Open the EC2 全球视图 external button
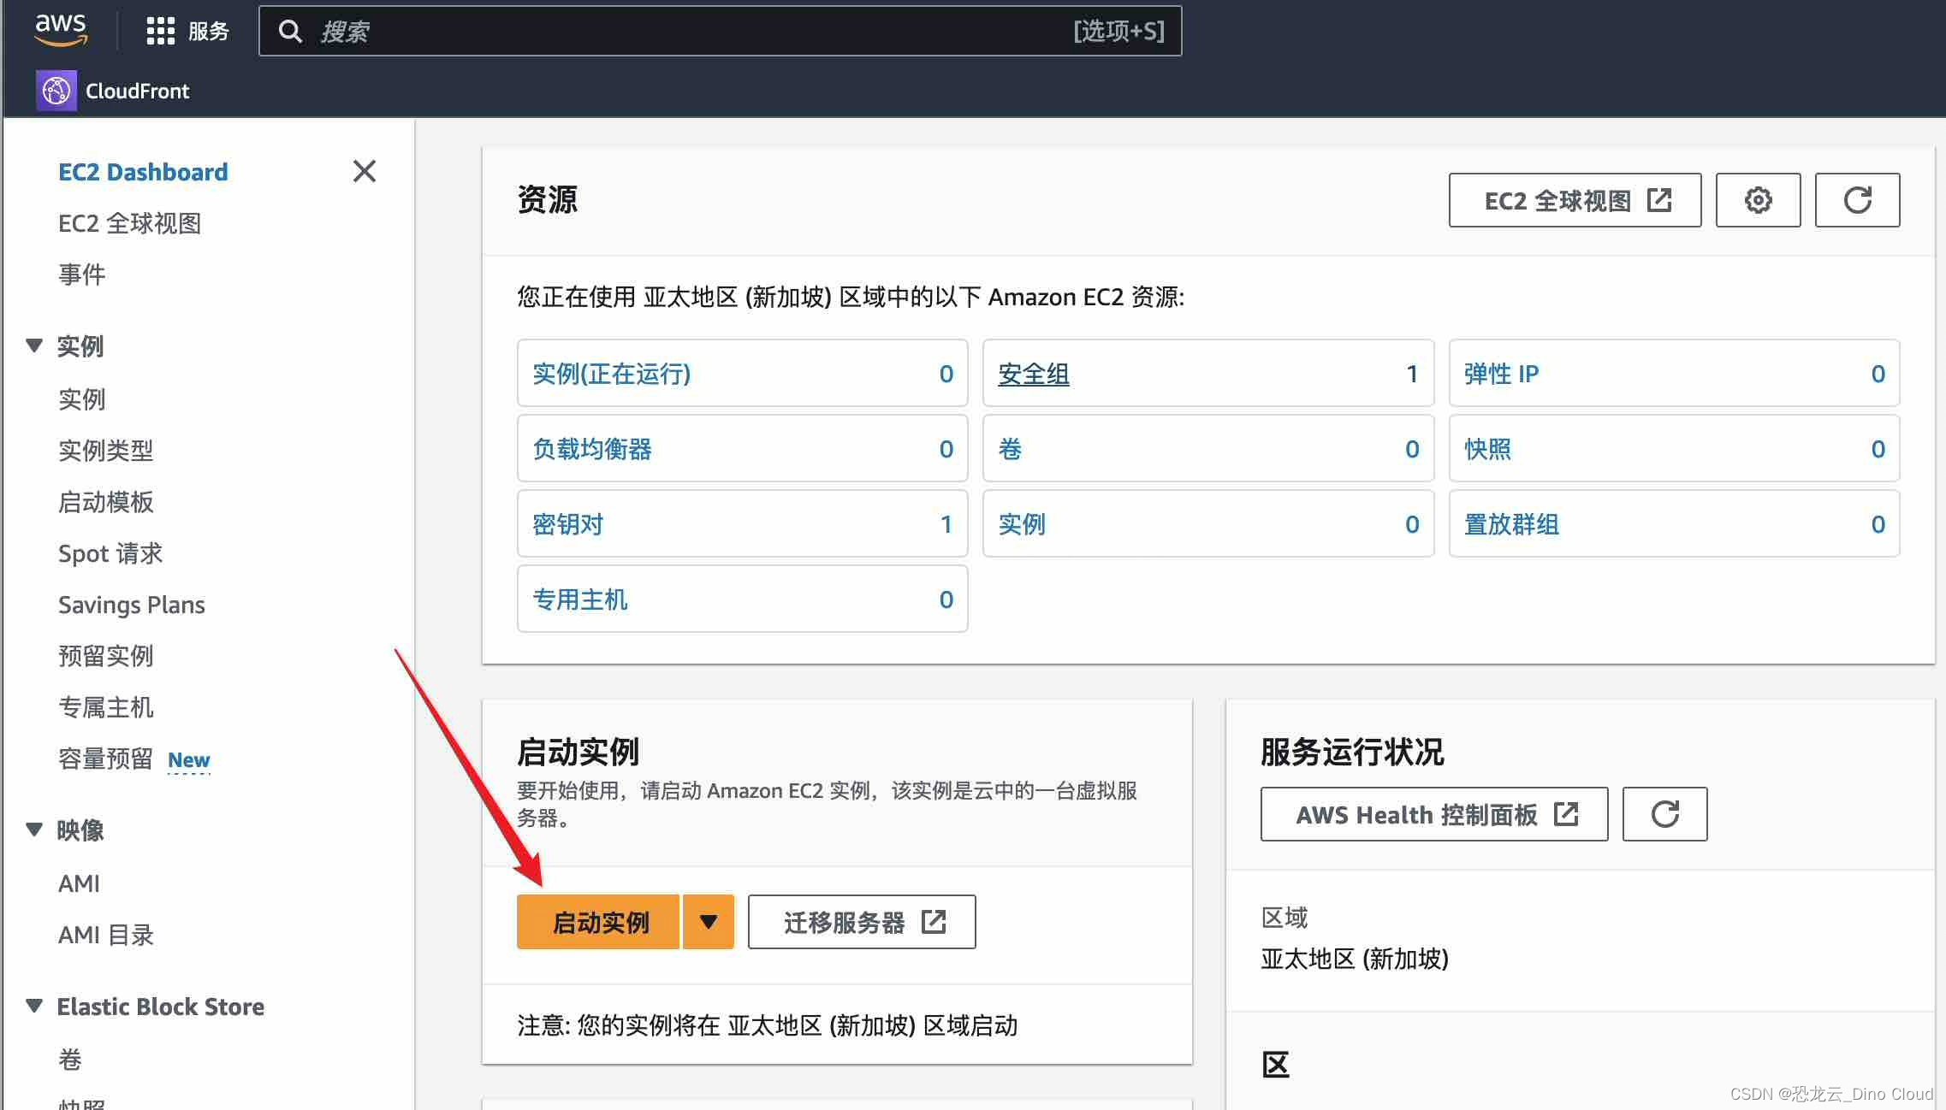 (1575, 200)
